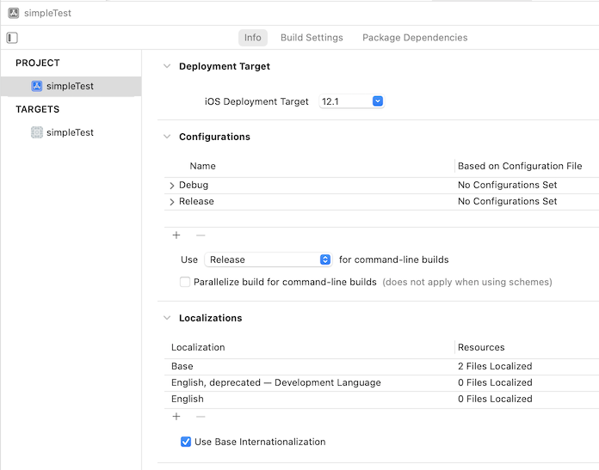Click the simpleTest breadcrumb title
This screenshot has width=599, height=470.
tap(47, 13)
